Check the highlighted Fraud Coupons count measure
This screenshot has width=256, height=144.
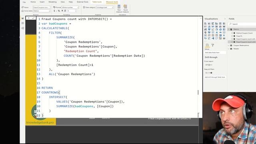[232, 42]
